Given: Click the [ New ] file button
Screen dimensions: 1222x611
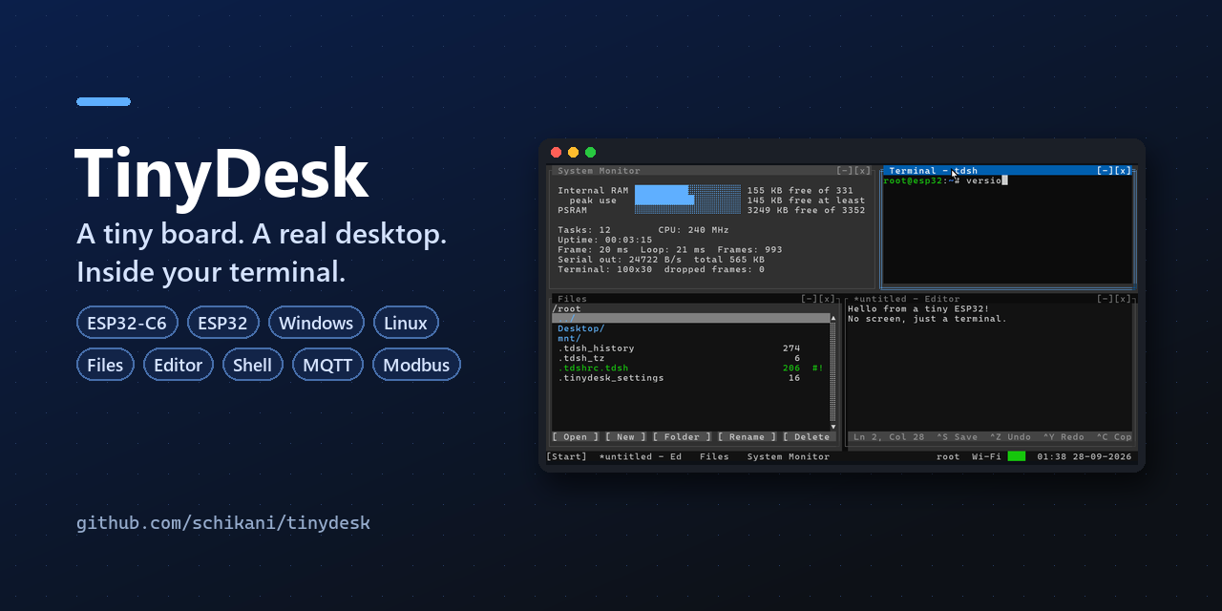Looking at the screenshot, I should (x=626, y=437).
